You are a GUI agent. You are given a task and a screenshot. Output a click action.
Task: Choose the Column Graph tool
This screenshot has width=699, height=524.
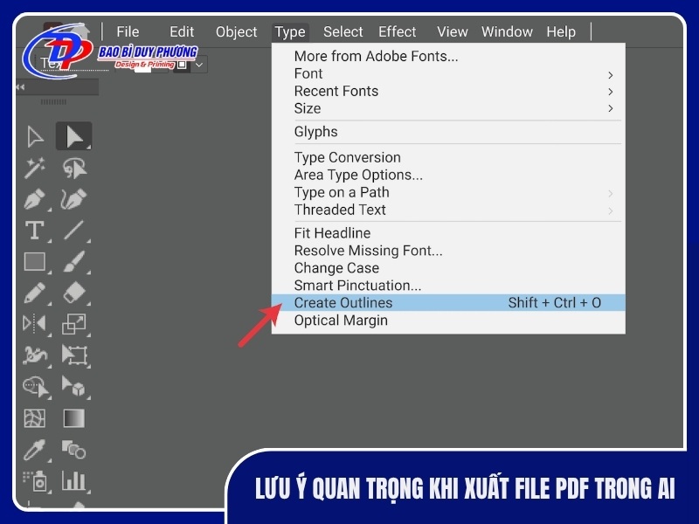(74, 479)
